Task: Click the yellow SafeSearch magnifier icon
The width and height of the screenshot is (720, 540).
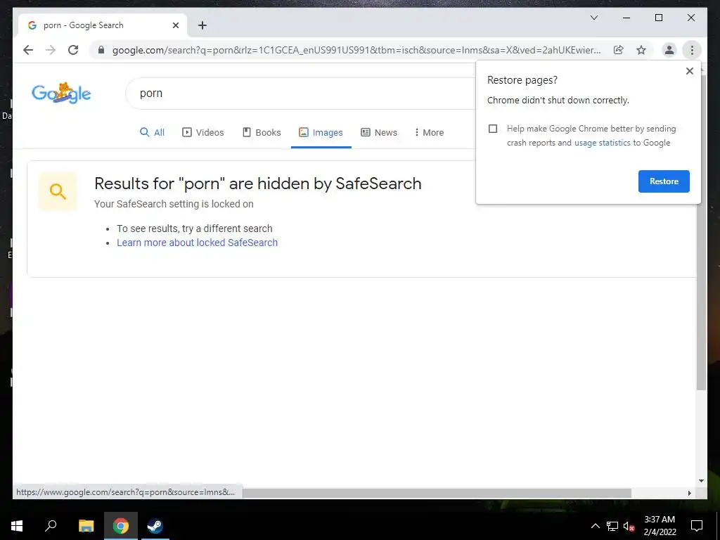Action: click(x=58, y=191)
